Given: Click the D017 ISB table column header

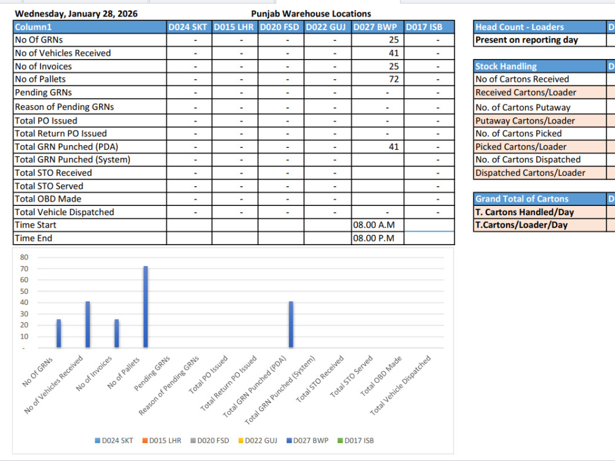Looking at the screenshot, I should click(x=429, y=27).
